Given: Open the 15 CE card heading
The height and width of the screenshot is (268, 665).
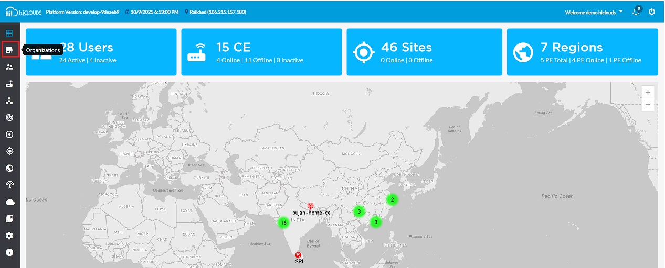Looking at the screenshot, I should point(234,47).
